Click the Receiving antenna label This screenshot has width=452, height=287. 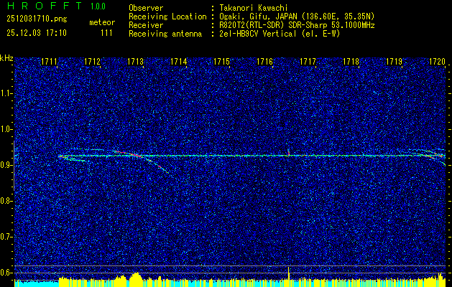pyautogui.click(x=165, y=34)
